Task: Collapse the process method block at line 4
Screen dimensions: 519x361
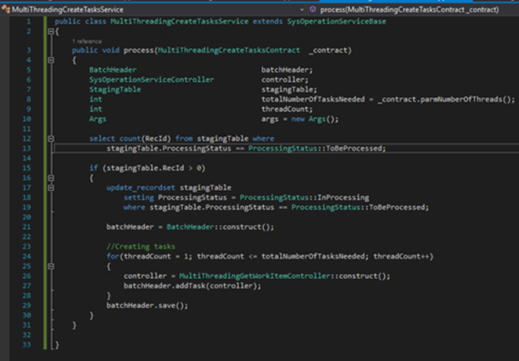Action: [x=51, y=60]
